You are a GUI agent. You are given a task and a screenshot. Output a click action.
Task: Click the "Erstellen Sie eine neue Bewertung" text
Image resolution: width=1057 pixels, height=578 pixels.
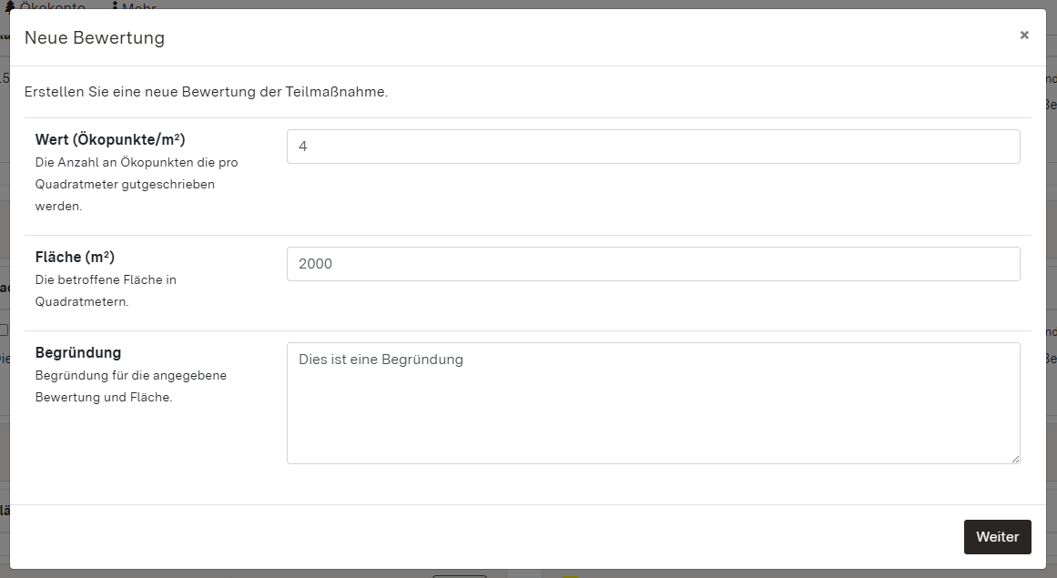206,92
